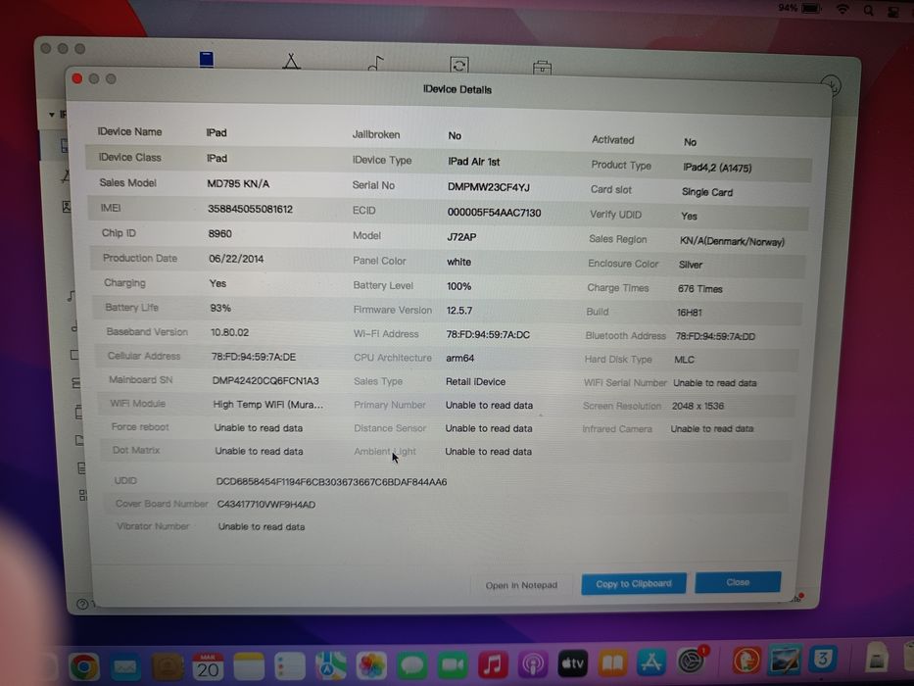
Task: Open Podcasts app in the Dock
Action: [x=533, y=664]
